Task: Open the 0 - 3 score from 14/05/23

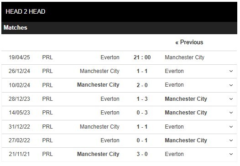Action: (142, 113)
